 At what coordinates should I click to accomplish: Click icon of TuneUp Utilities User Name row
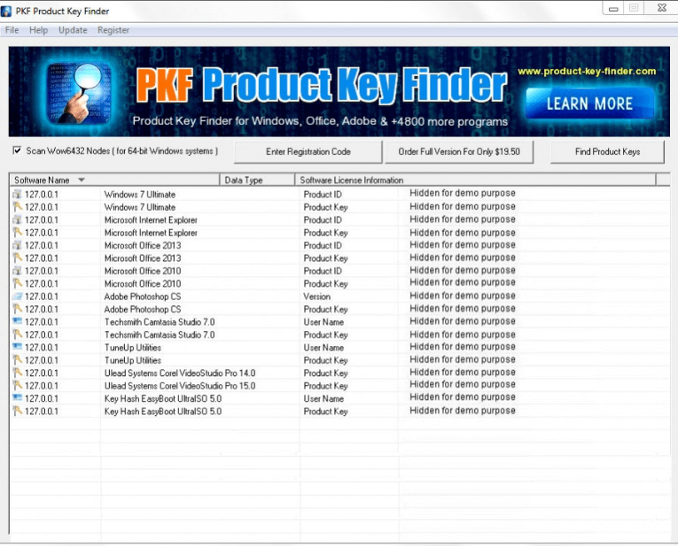click(x=17, y=347)
